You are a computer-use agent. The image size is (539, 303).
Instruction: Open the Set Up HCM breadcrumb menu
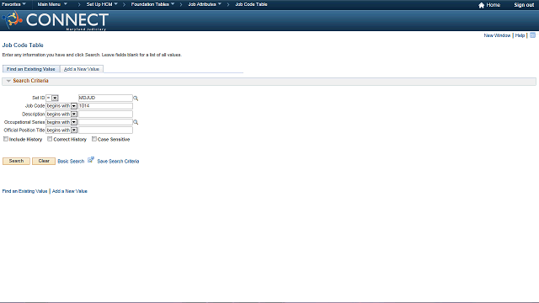pyautogui.click(x=102, y=4)
